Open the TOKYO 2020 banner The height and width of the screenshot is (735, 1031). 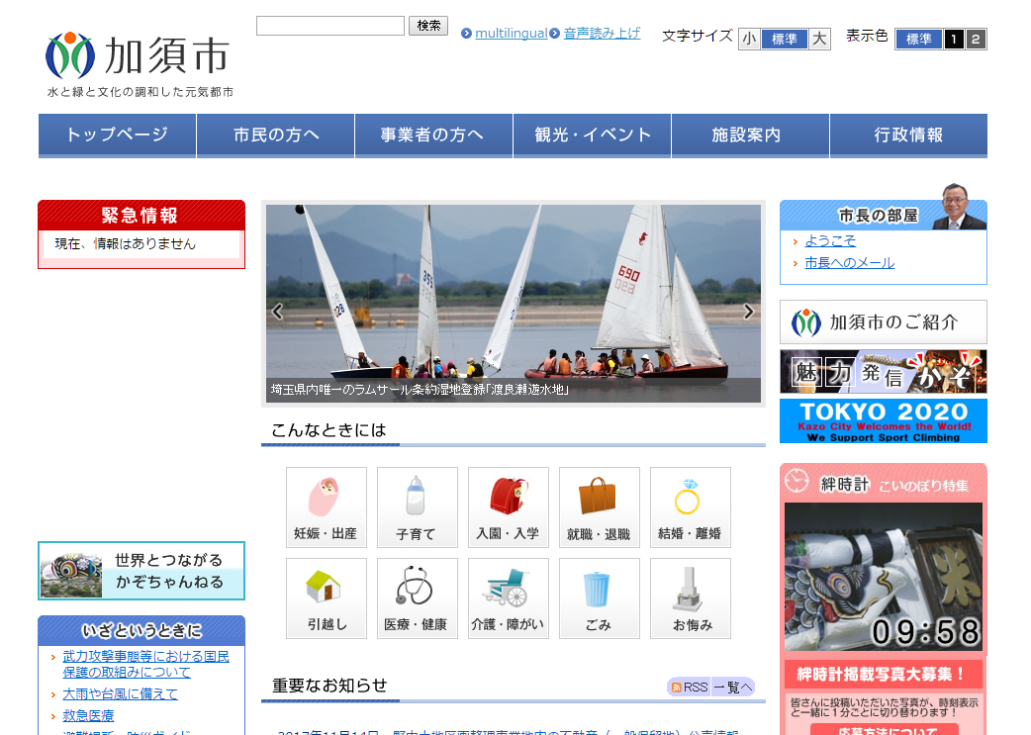click(x=883, y=420)
